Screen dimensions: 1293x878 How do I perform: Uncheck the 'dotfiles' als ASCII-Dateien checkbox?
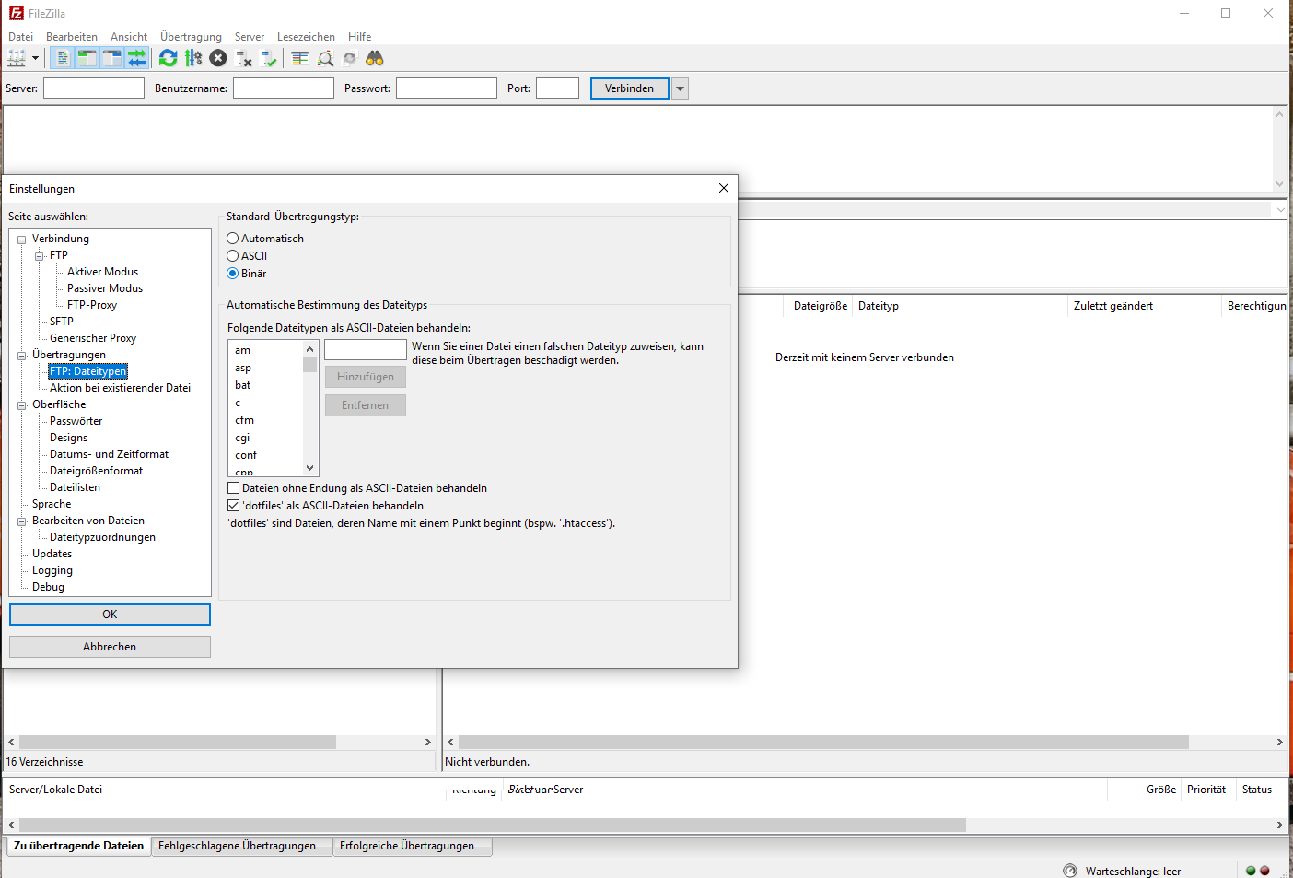tap(234, 506)
